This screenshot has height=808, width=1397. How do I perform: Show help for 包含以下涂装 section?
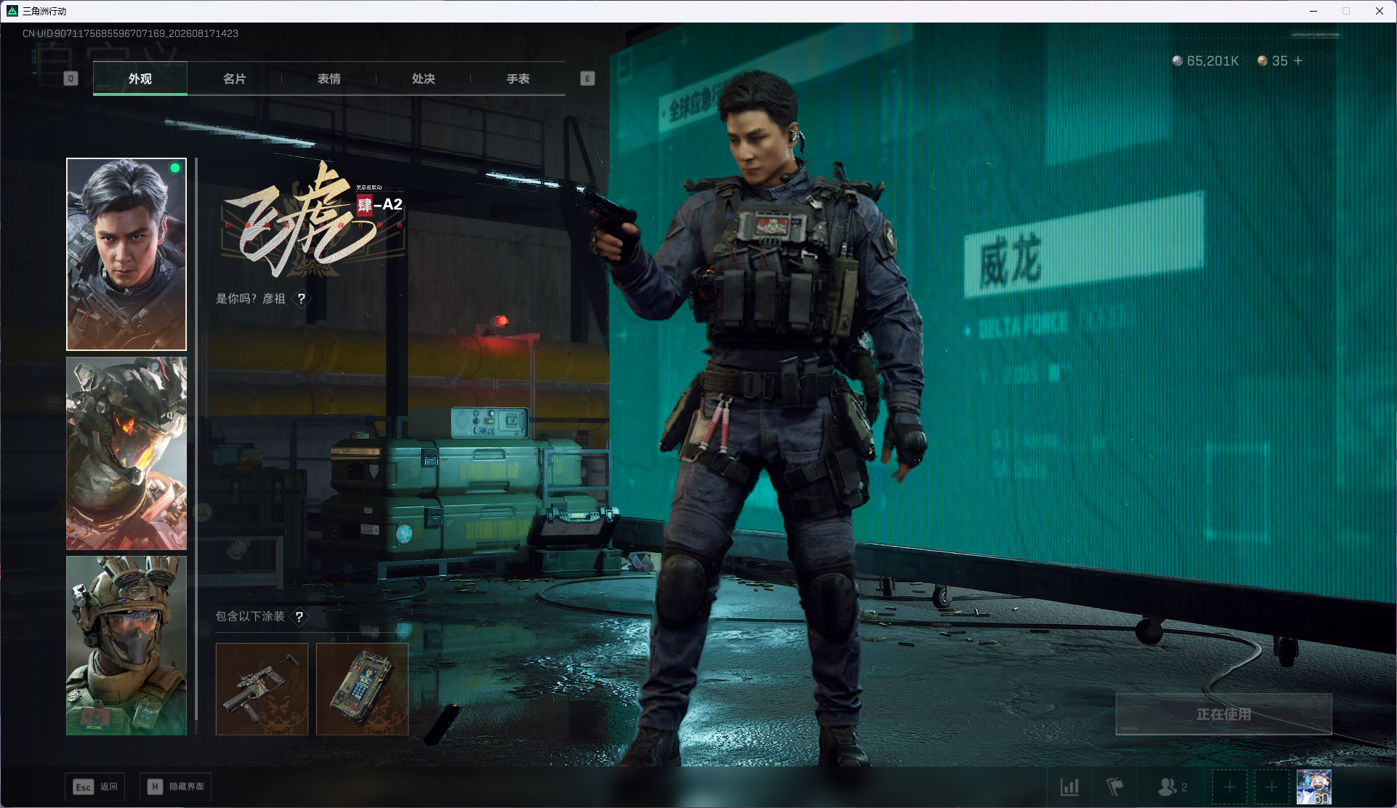point(299,616)
